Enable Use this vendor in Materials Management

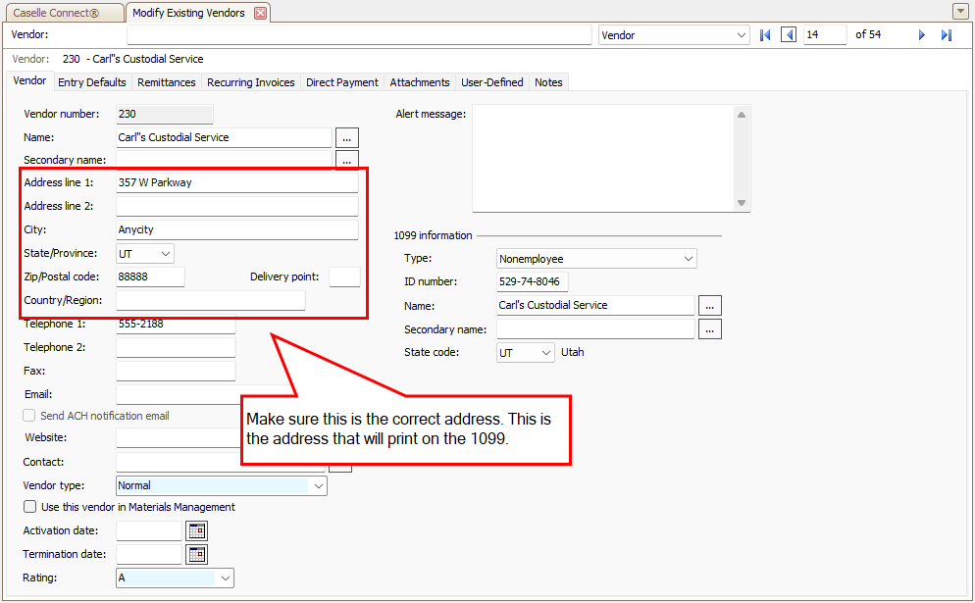coord(29,507)
